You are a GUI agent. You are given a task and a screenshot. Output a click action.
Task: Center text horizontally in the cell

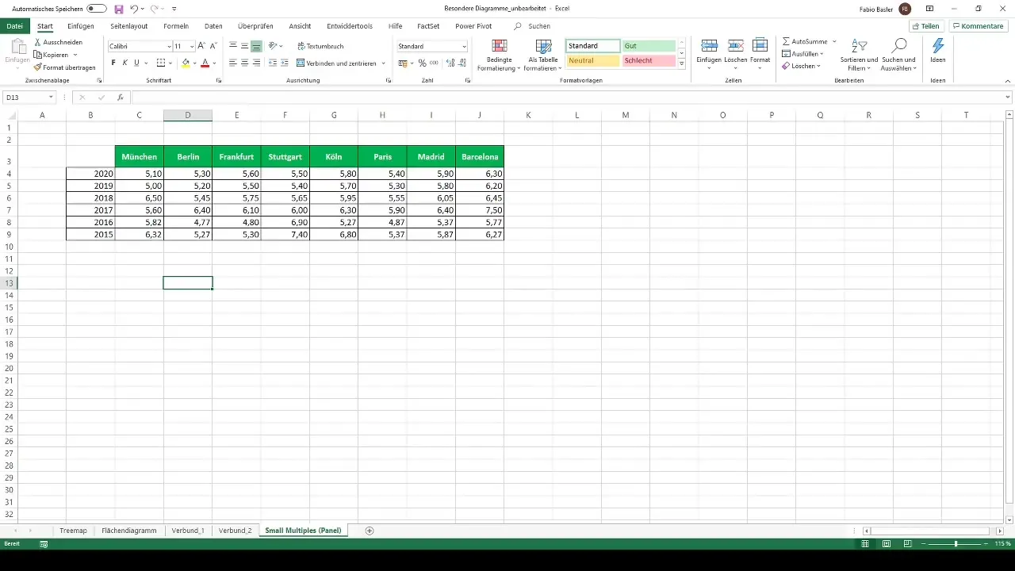coord(244,63)
